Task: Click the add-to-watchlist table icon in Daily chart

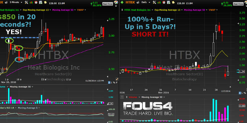Action: tap(169, 2)
